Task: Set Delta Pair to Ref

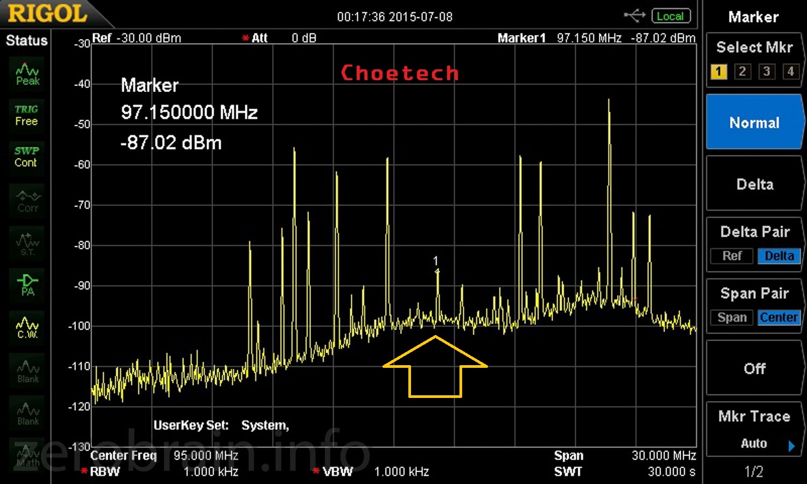Action: tap(732, 256)
